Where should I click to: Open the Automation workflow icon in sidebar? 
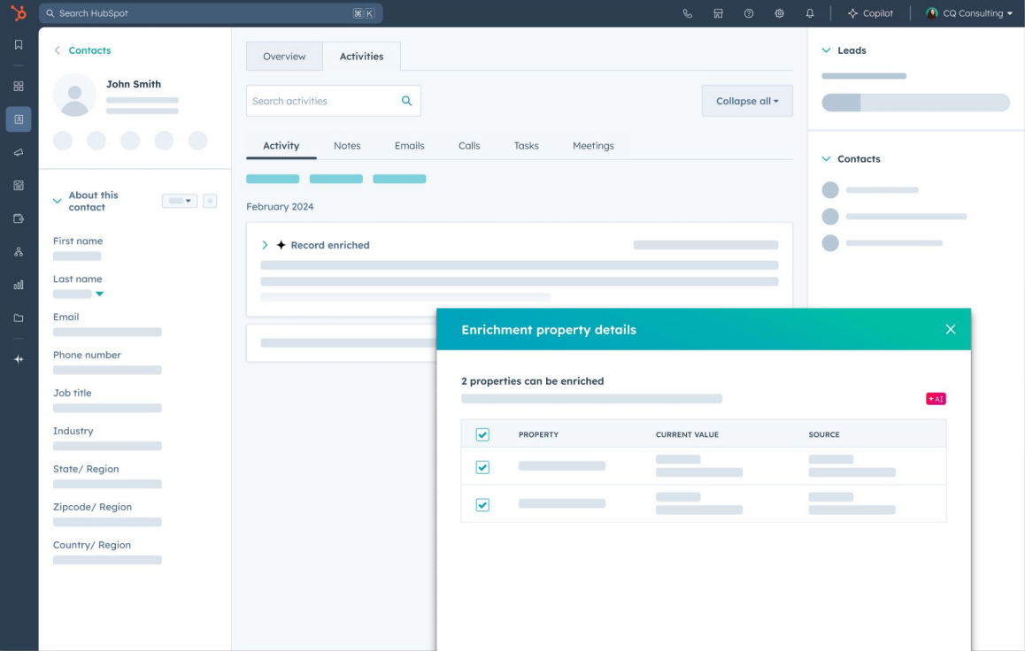pos(19,251)
